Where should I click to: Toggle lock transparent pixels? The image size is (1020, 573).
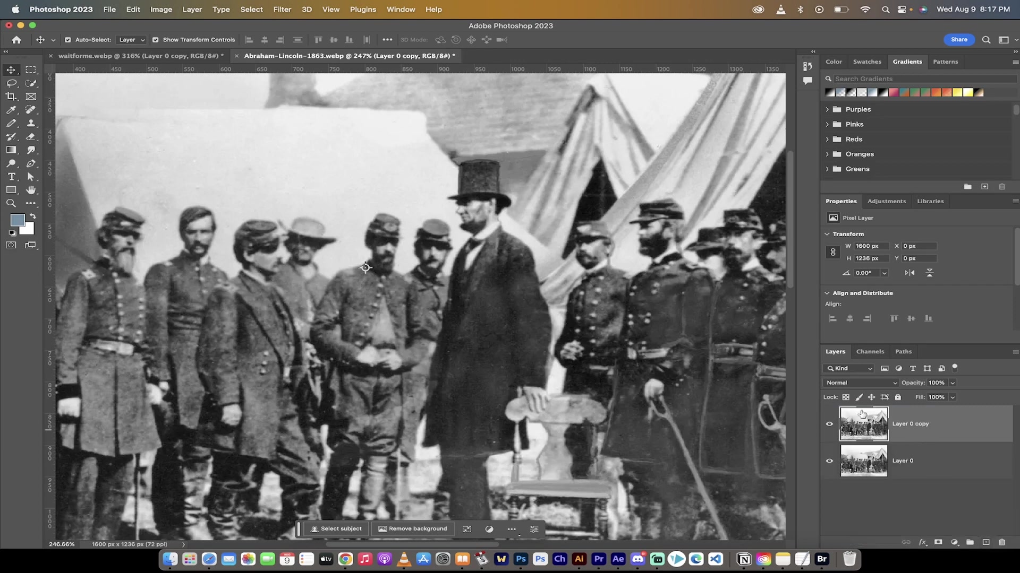846,397
